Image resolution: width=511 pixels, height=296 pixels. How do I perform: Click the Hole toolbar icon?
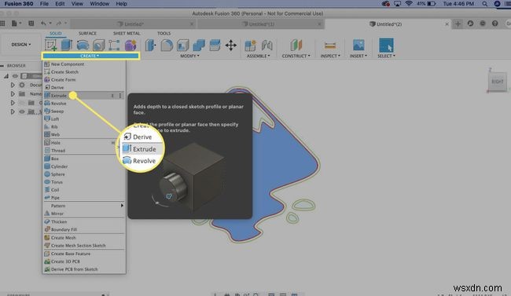pos(99,46)
